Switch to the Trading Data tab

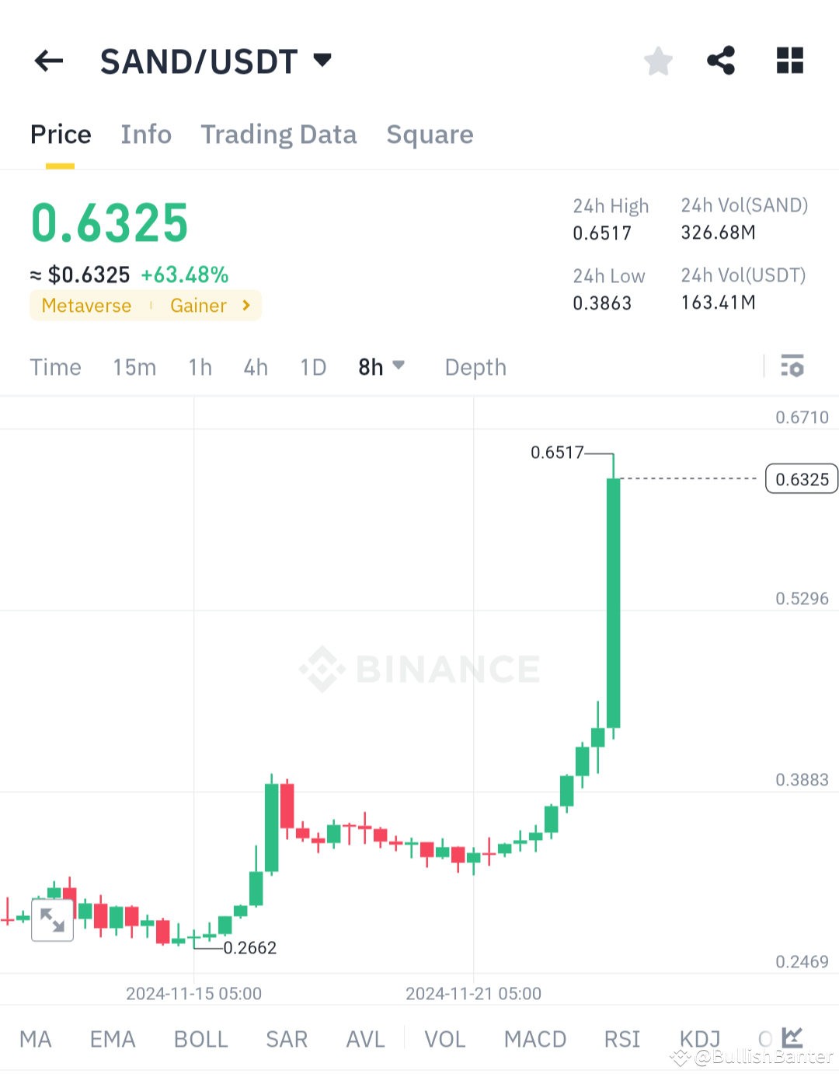[x=278, y=135]
